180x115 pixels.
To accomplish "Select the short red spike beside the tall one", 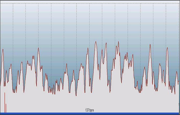I will 6,108.
